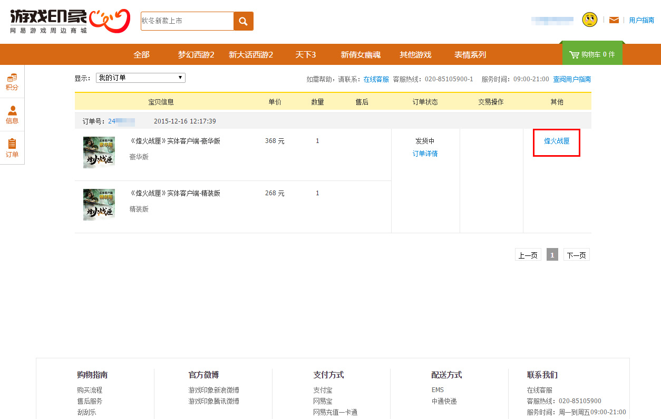Click the 其他 column header

tap(557, 102)
